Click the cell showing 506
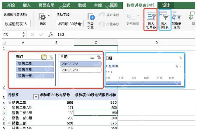 (56, 102)
